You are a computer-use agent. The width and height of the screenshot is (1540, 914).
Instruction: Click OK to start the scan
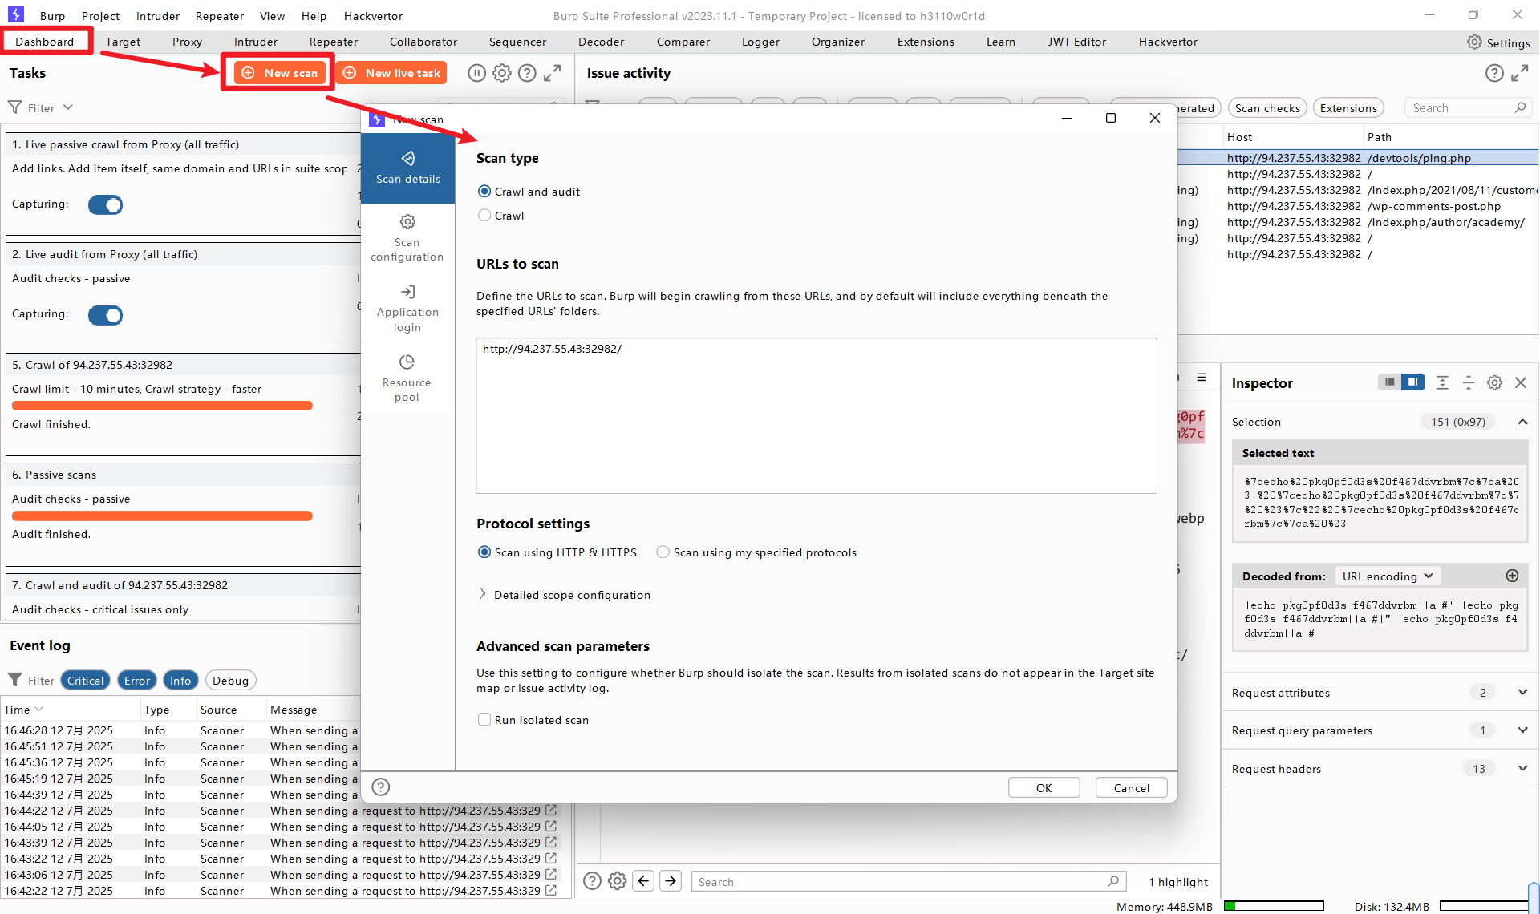point(1043,787)
